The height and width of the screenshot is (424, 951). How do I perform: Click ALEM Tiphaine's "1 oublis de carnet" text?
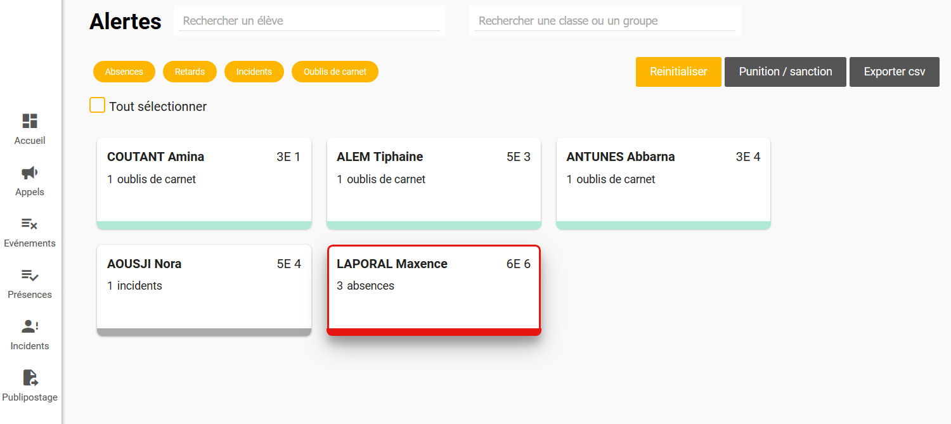coord(381,179)
